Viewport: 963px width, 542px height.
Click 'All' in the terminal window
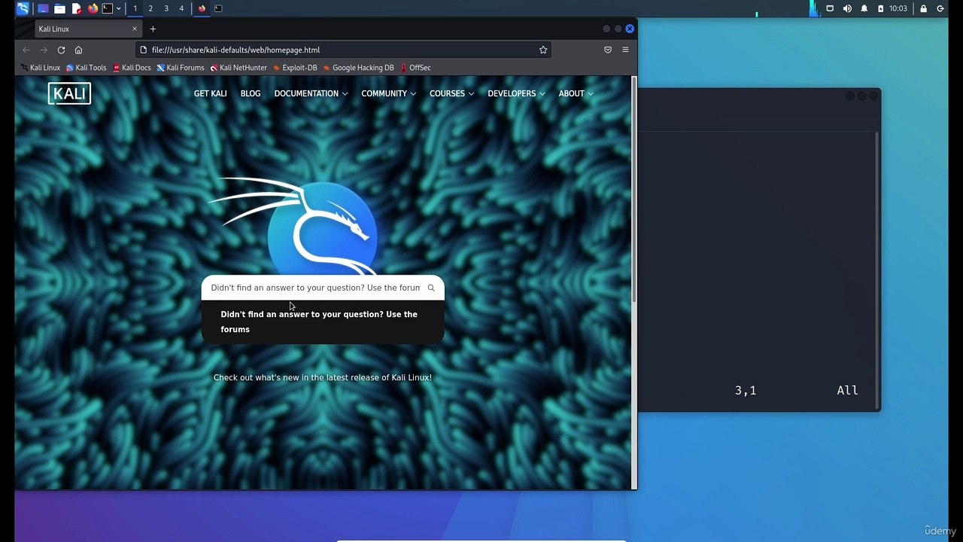coord(847,390)
